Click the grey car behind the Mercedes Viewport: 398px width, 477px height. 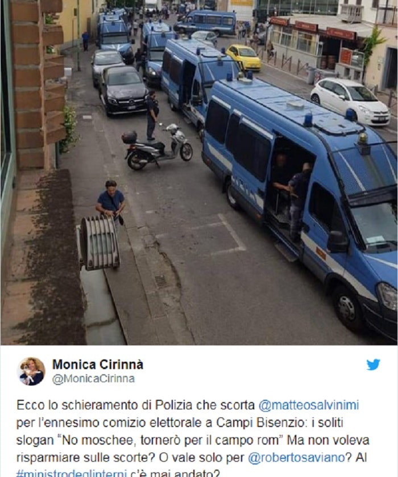(x=107, y=65)
